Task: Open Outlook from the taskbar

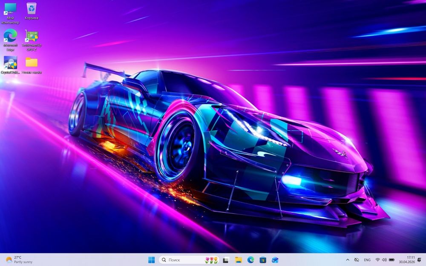Action: click(275, 260)
